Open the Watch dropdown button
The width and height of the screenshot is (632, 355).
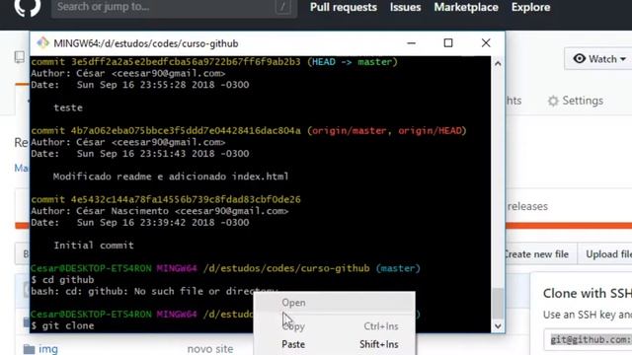coord(599,59)
